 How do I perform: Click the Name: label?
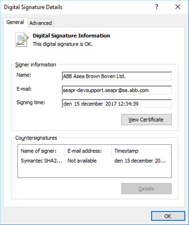point(24,75)
